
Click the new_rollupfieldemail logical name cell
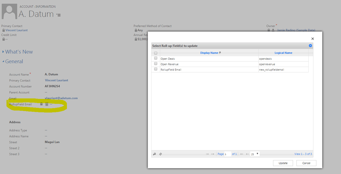[283, 70]
